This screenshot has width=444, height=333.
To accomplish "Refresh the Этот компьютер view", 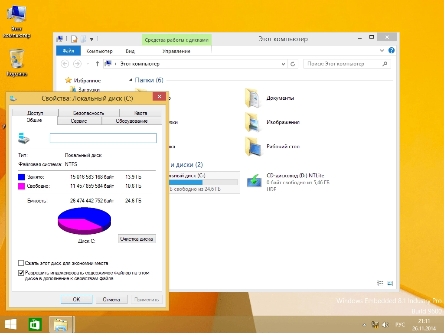I will [293, 64].
